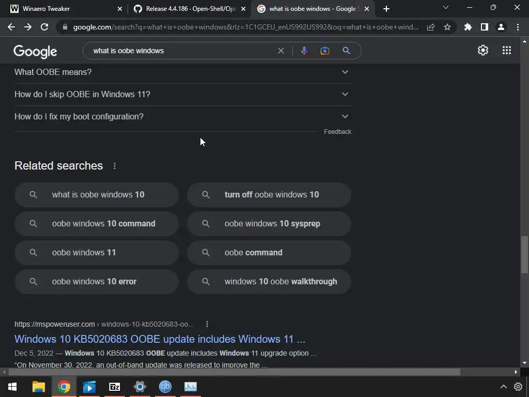
Task: Open Related searches three-dot options
Action: tap(115, 166)
